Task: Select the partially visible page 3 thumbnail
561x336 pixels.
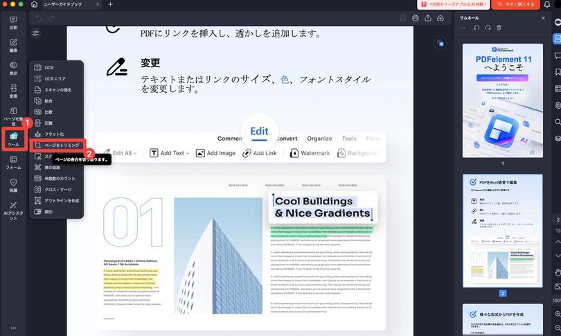Action: (502, 320)
